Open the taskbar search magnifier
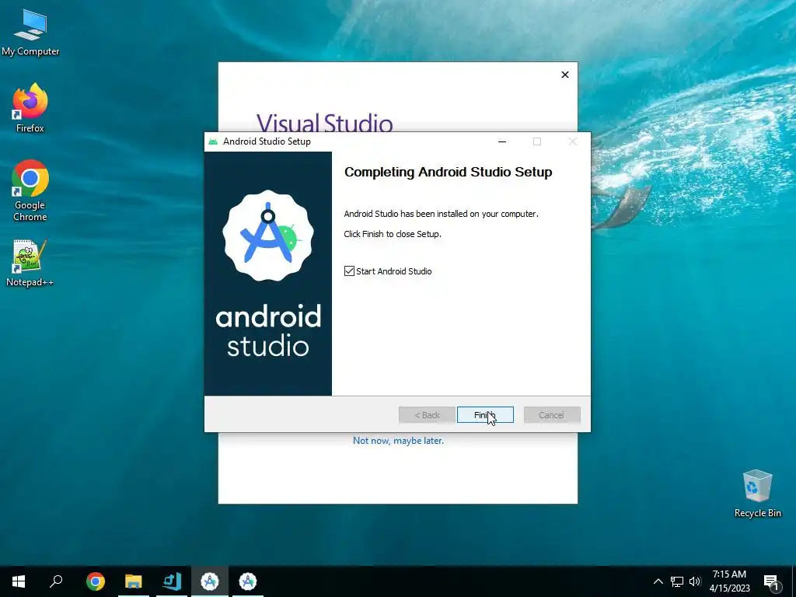This screenshot has height=597, width=796. click(x=56, y=581)
